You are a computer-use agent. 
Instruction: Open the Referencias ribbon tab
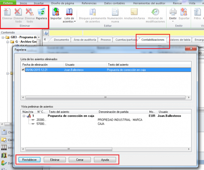(x=89, y=3)
